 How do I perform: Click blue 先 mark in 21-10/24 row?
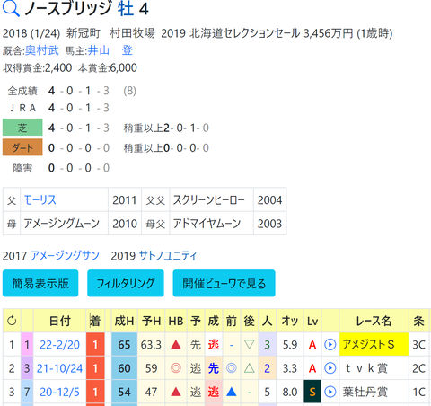point(214,368)
